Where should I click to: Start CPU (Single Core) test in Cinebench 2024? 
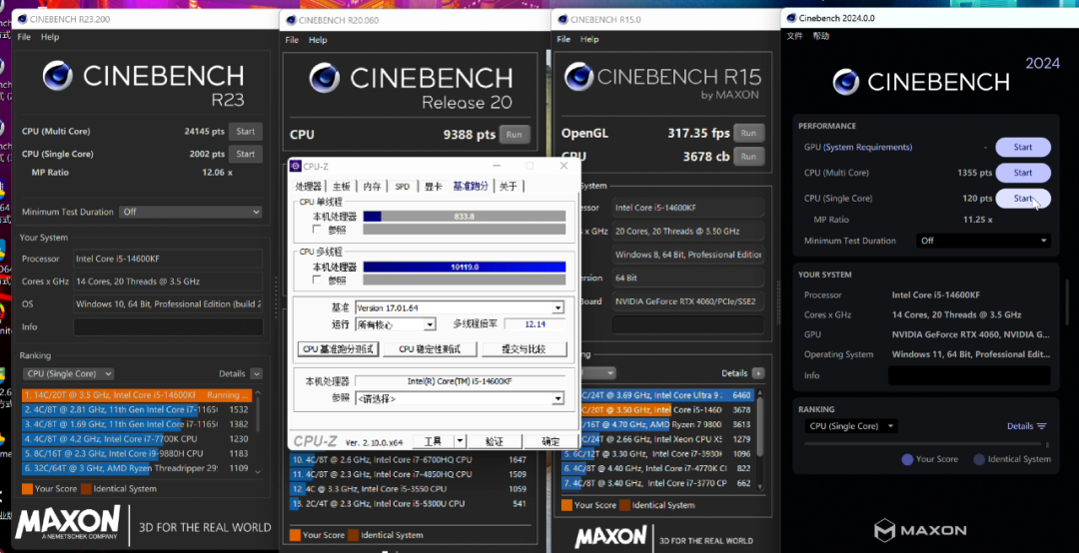(x=1023, y=198)
